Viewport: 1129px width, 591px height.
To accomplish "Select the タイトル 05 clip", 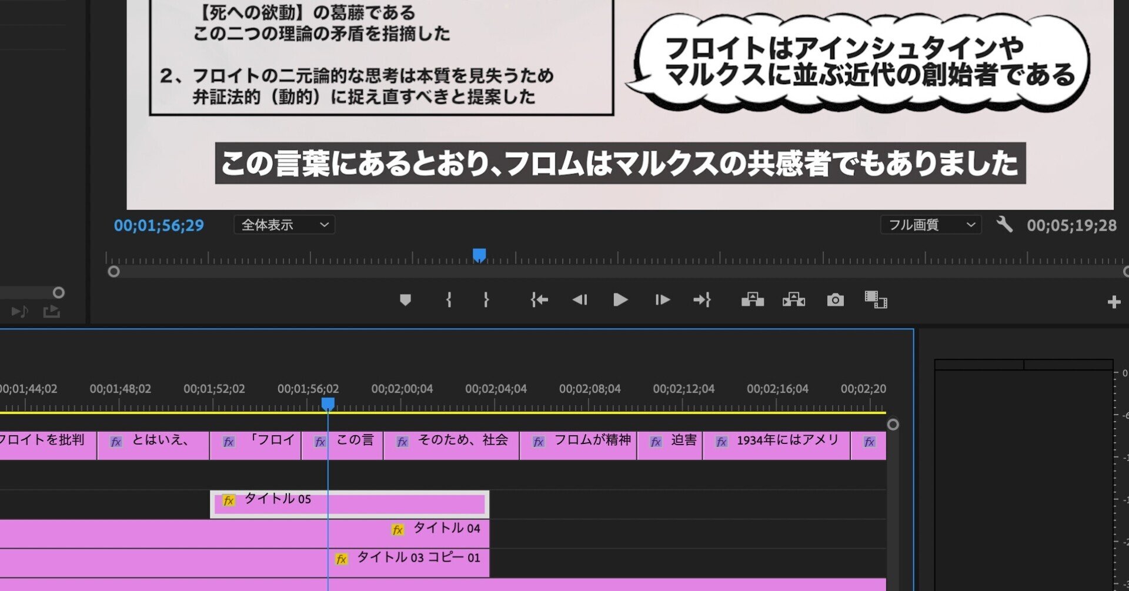I will click(382, 503).
